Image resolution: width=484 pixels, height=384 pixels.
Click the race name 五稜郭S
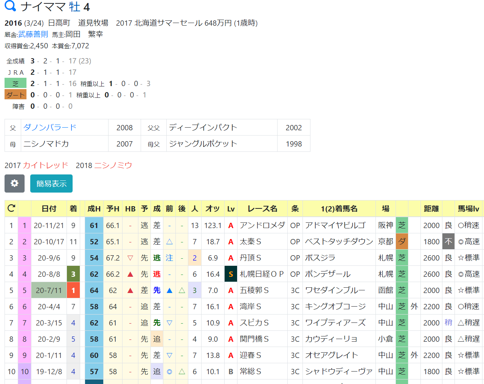click(254, 290)
